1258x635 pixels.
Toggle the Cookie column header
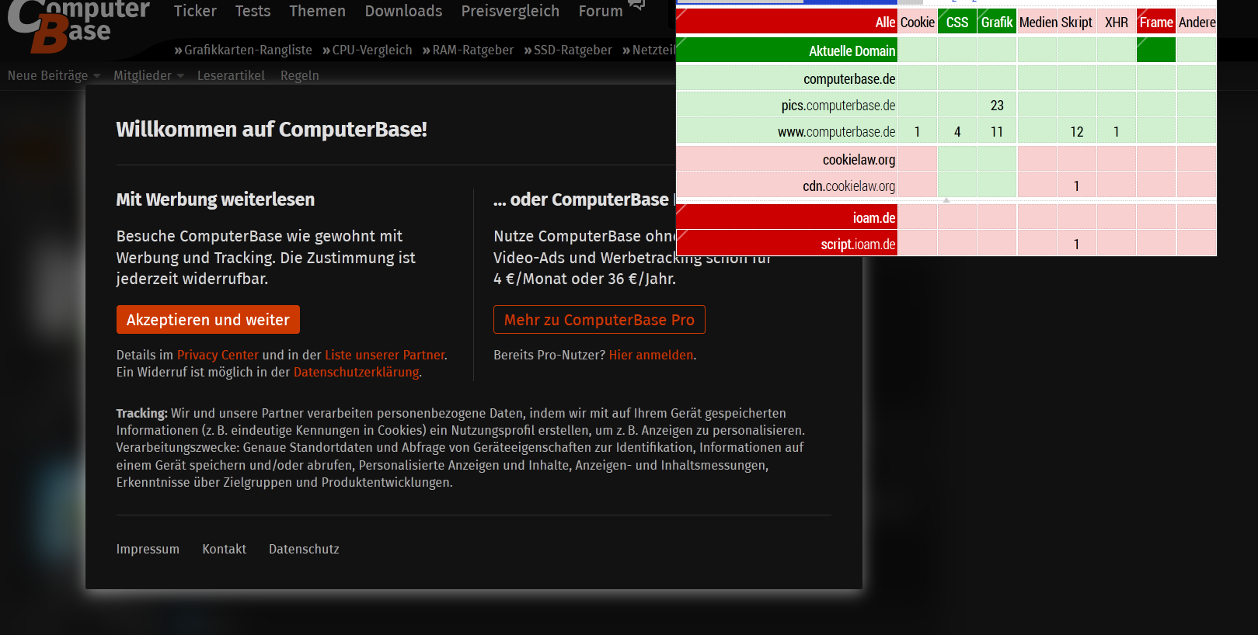918,23
